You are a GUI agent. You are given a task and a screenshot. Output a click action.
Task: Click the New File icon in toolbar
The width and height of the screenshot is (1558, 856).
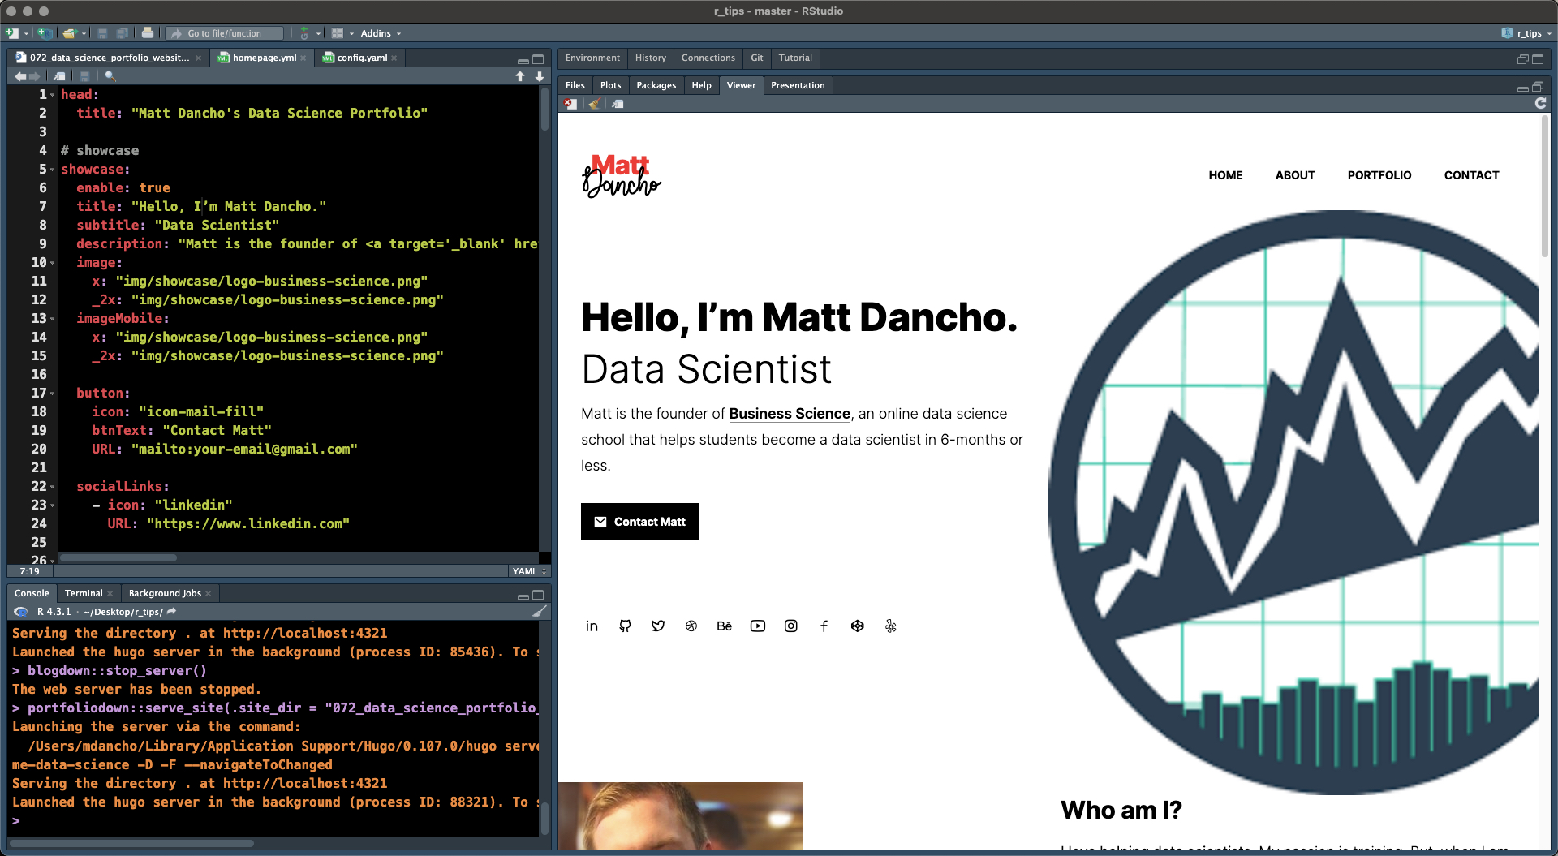12,33
